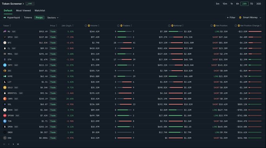This screenshot has width=266, height=148.
Task: Click the ENA token logo icon
Action: pyautogui.click(x=5, y=138)
